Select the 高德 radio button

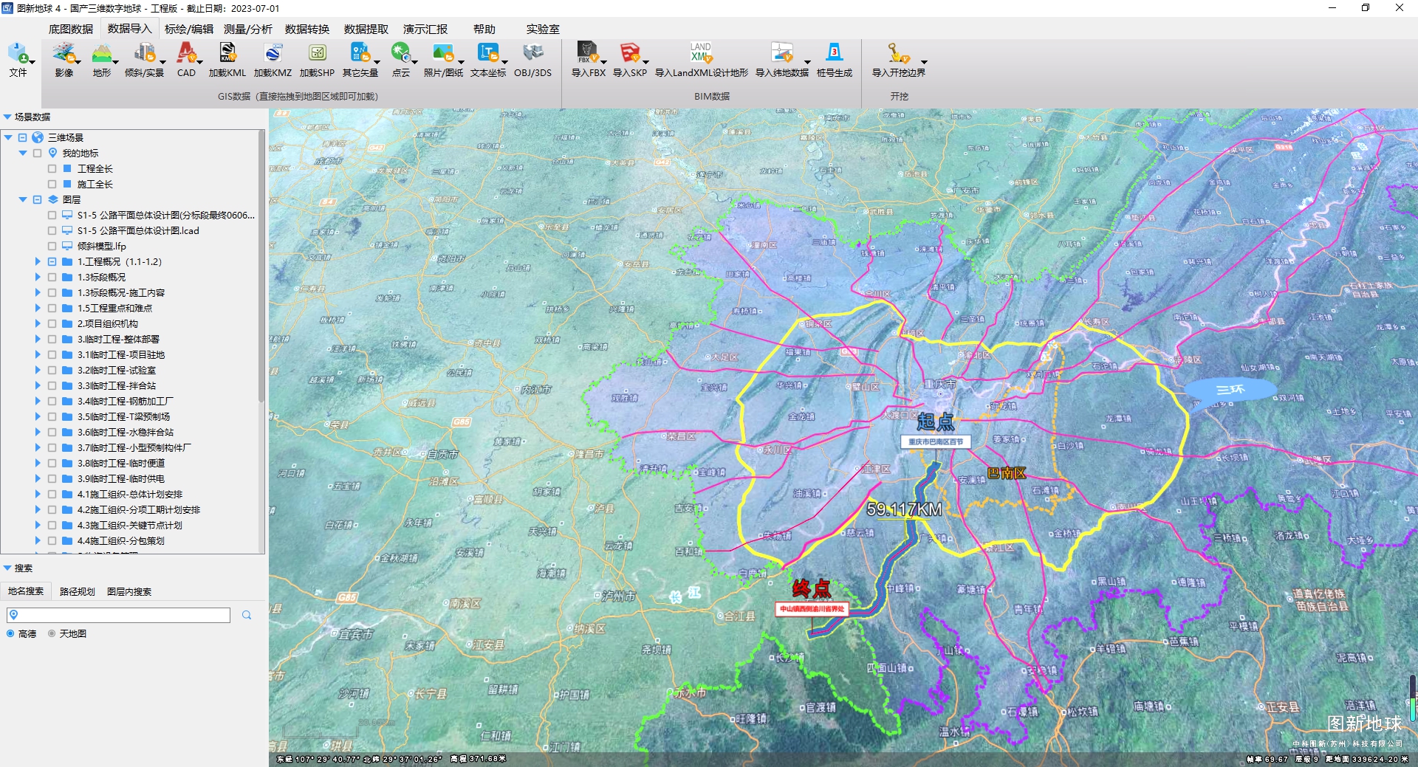(x=10, y=633)
